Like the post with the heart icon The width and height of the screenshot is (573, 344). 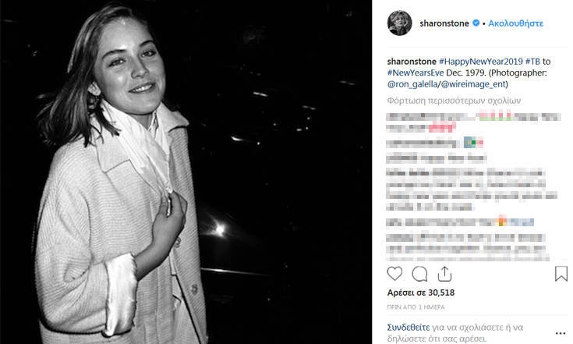coord(394,274)
